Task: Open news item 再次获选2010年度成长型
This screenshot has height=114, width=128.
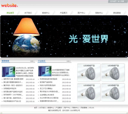Action: pyautogui.click(x=50, y=92)
